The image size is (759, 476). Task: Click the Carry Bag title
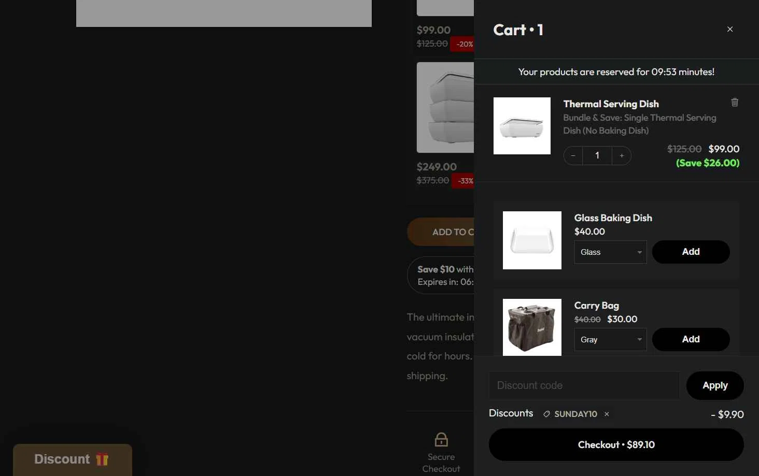[596, 306]
